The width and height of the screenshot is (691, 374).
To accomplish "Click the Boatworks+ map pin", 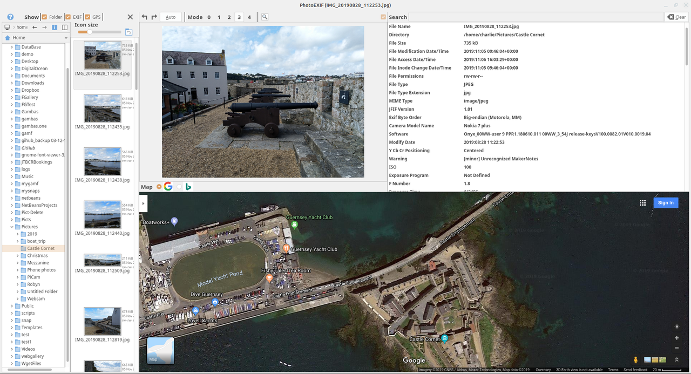I will click(174, 221).
